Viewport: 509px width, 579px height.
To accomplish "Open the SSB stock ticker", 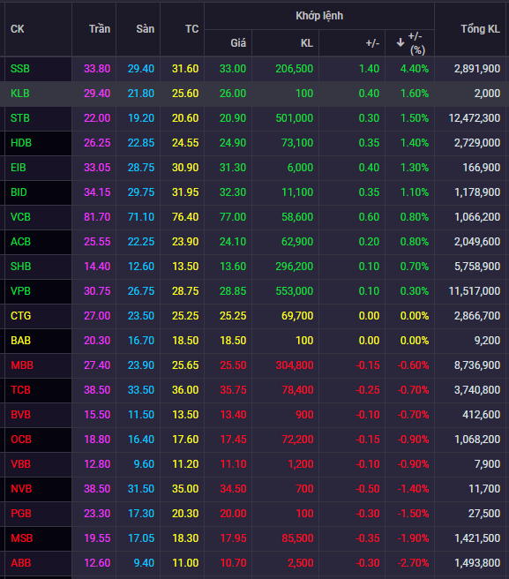I will (20, 69).
